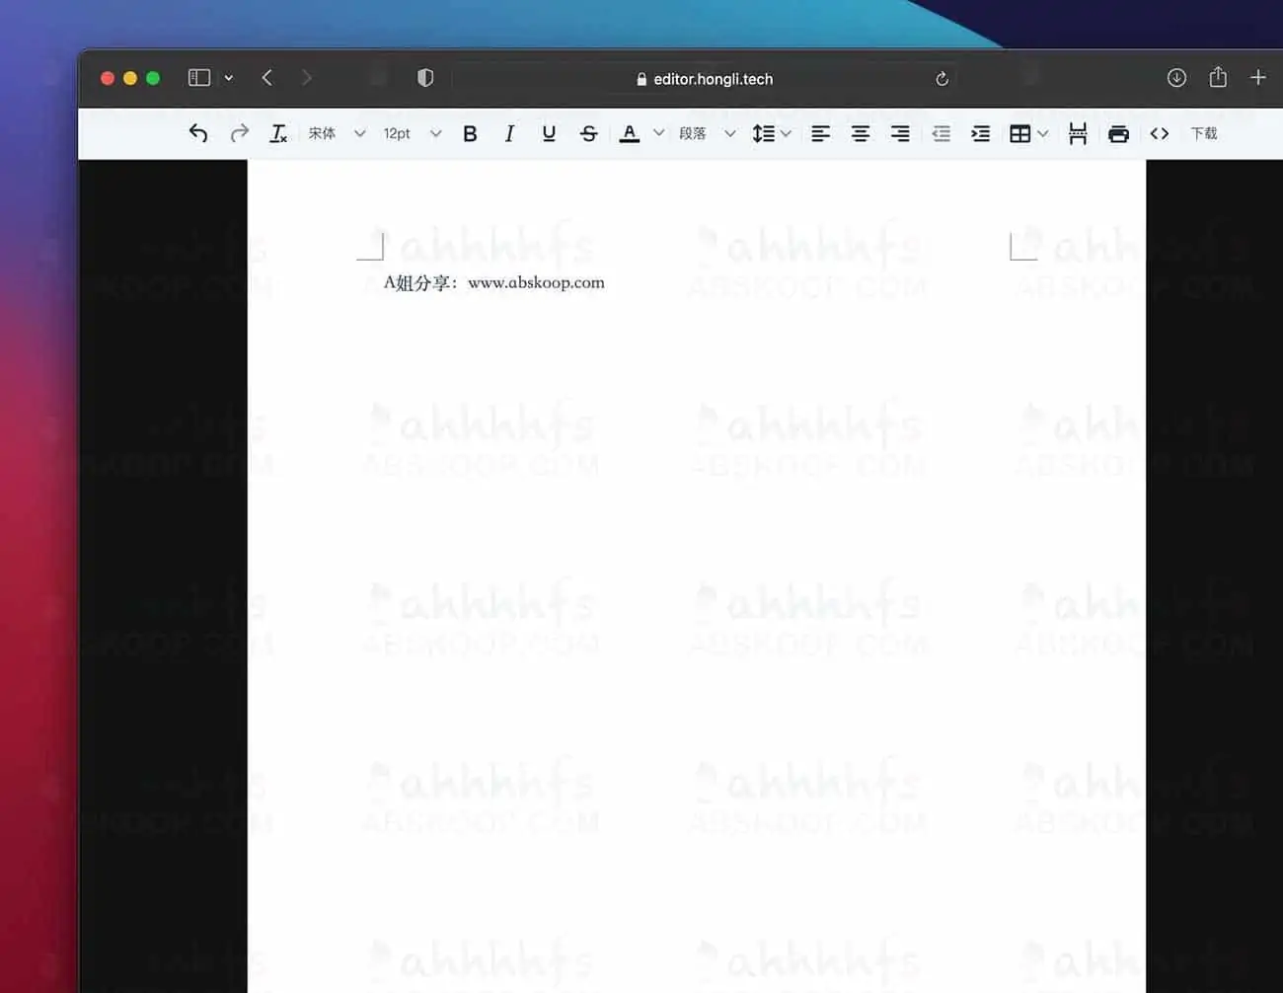This screenshot has width=1283, height=993.
Task: Increase the paragraph indent
Action: pyautogui.click(x=980, y=133)
